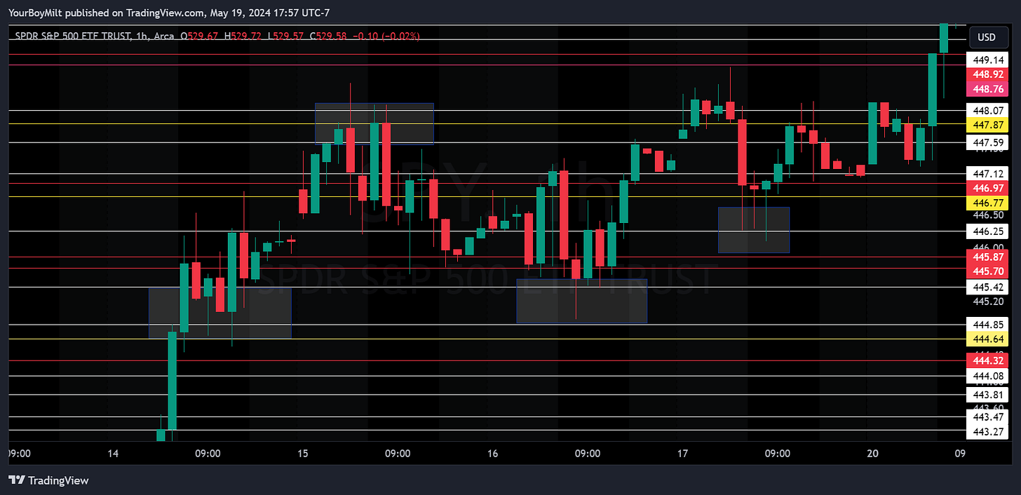Click the 443.27 price label

(x=987, y=431)
